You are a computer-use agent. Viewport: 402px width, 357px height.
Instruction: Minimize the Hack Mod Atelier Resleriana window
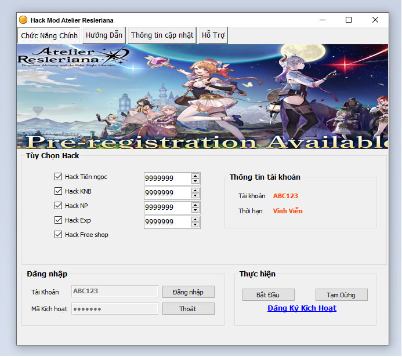[x=323, y=20]
